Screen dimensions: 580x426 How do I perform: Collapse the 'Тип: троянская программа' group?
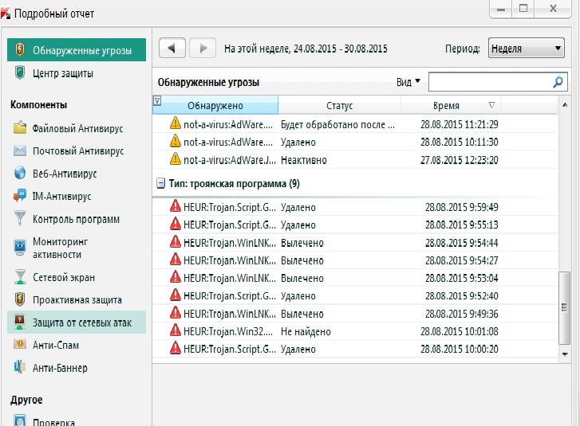click(160, 184)
